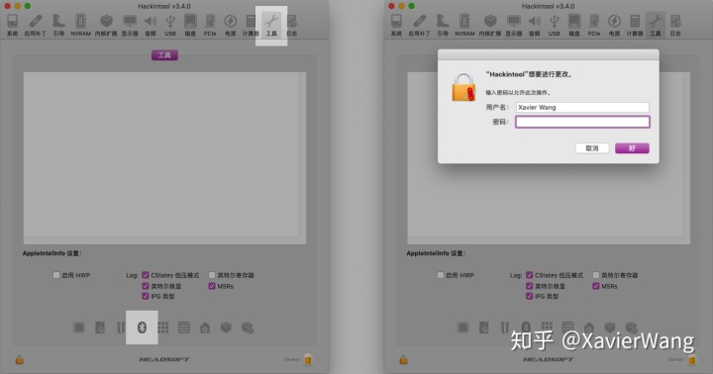Click the disk refresh tool icon in left window
713x374 pixels.
click(100, 327)
